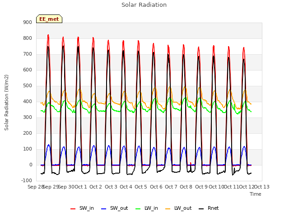Click the 0 y-axis tick label

[x=31, y=165]
